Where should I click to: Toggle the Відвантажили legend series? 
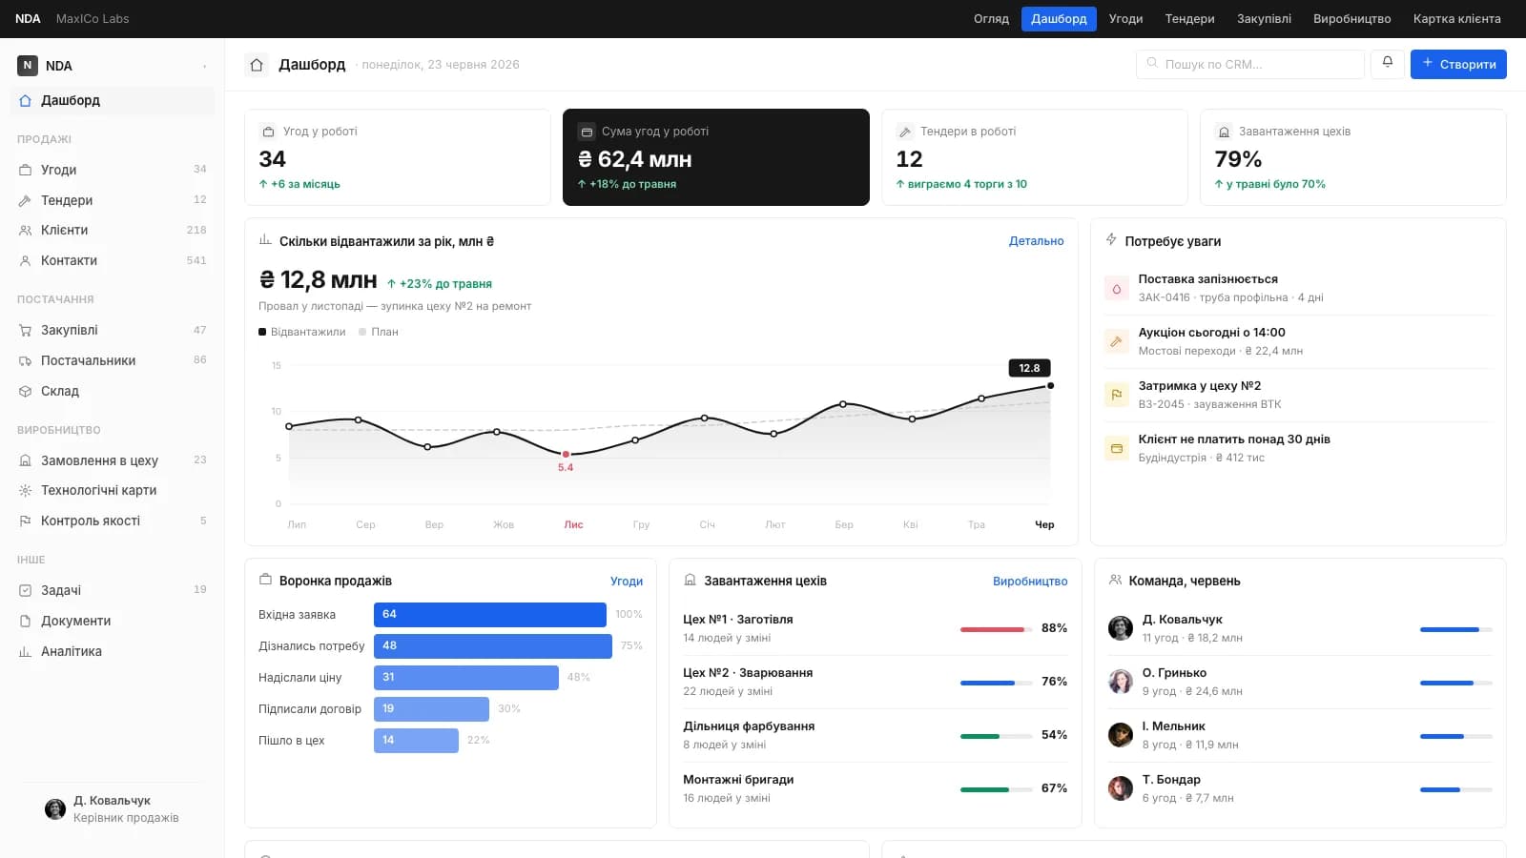pos(302,332)
